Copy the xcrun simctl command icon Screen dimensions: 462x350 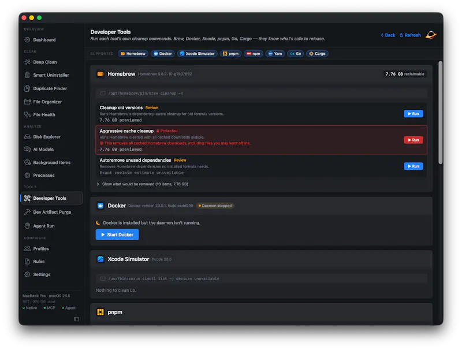[103, 278]
